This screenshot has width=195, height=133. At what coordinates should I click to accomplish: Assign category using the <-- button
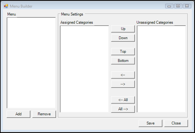coord(123,75)
